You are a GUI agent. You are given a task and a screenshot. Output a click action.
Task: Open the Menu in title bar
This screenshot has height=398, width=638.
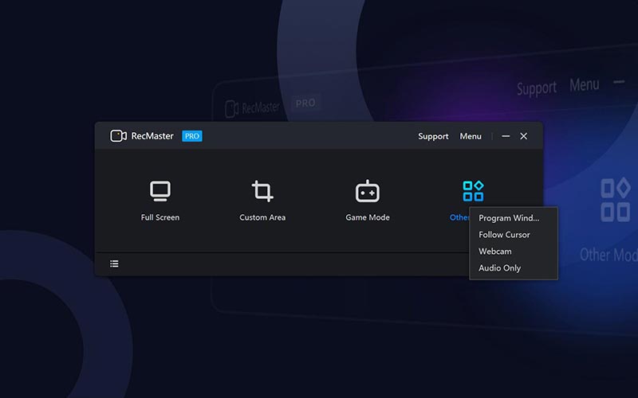tap(471, 136)
